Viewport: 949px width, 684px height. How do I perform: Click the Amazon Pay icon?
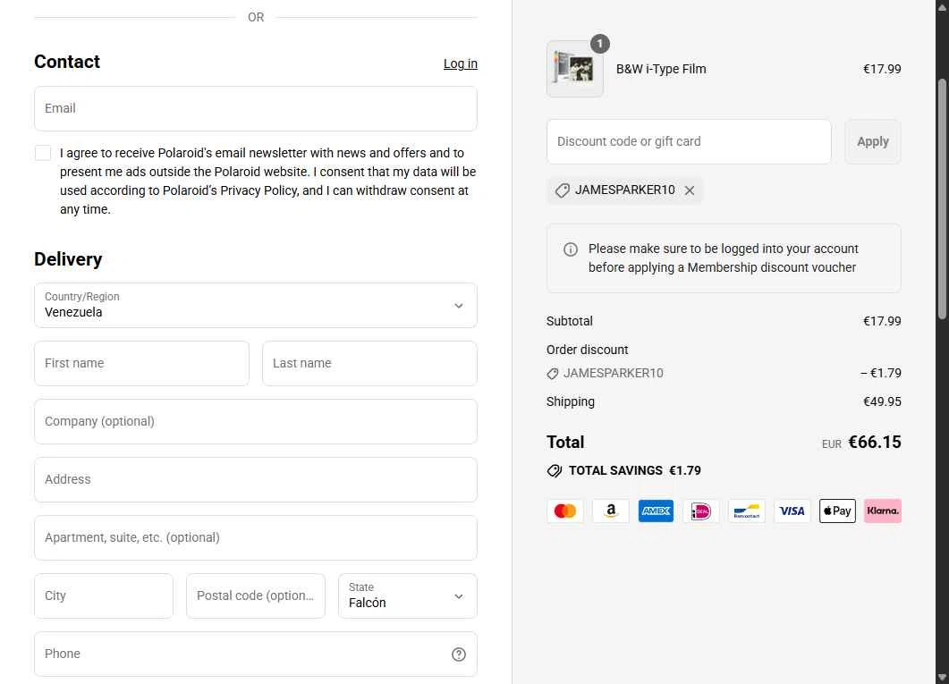coord(611,511)
